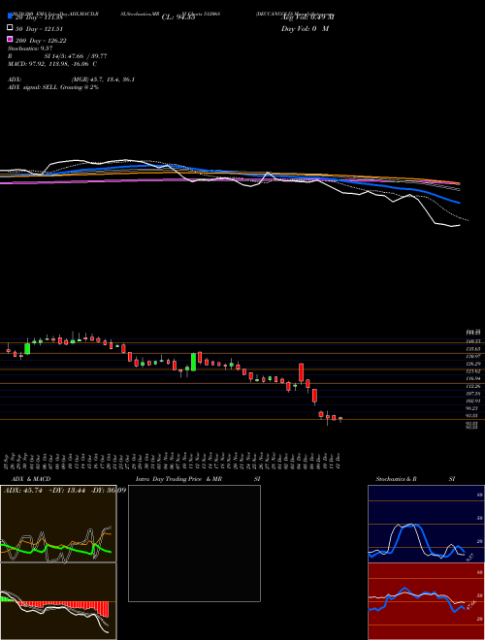Click the 130.97 price axis label
Viewport: 485px width, 640px height.
coord(474,356)
